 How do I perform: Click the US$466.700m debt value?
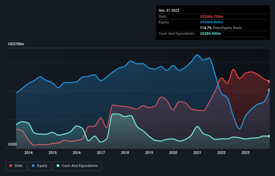(x=211, y=16)
